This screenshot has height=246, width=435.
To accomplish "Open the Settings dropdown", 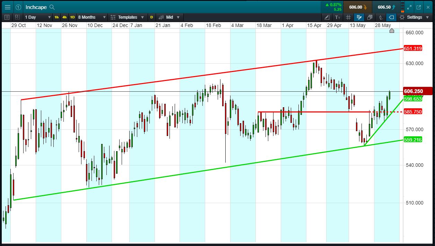I will coord(415,17).
